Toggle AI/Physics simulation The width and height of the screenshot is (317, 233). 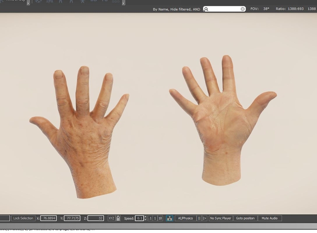(x=185, y=218)
